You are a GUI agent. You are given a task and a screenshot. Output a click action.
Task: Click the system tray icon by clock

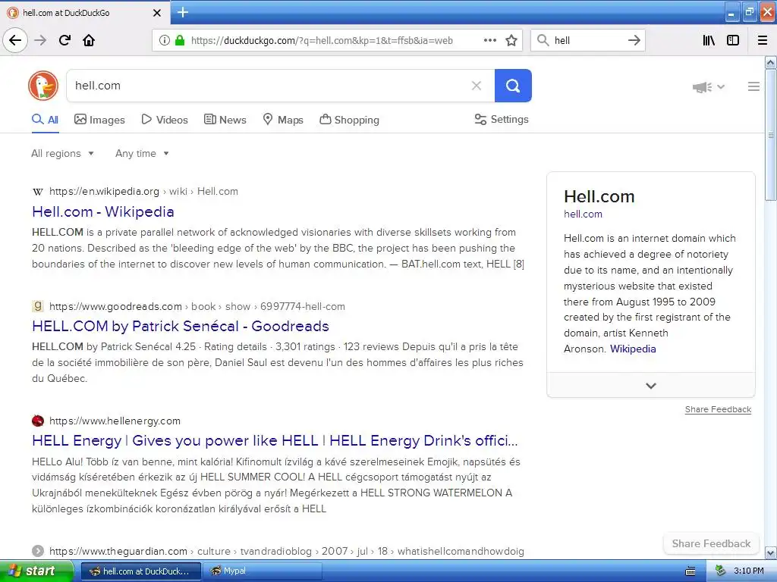721,571
